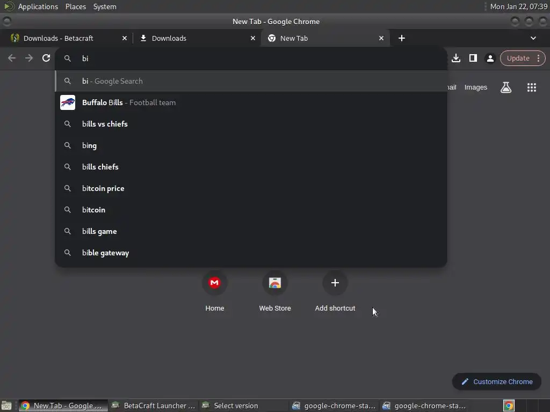Screen dimensions: 550x412
Task: Pick 'bills vs chiefs' suggestion
Action: 251,124
